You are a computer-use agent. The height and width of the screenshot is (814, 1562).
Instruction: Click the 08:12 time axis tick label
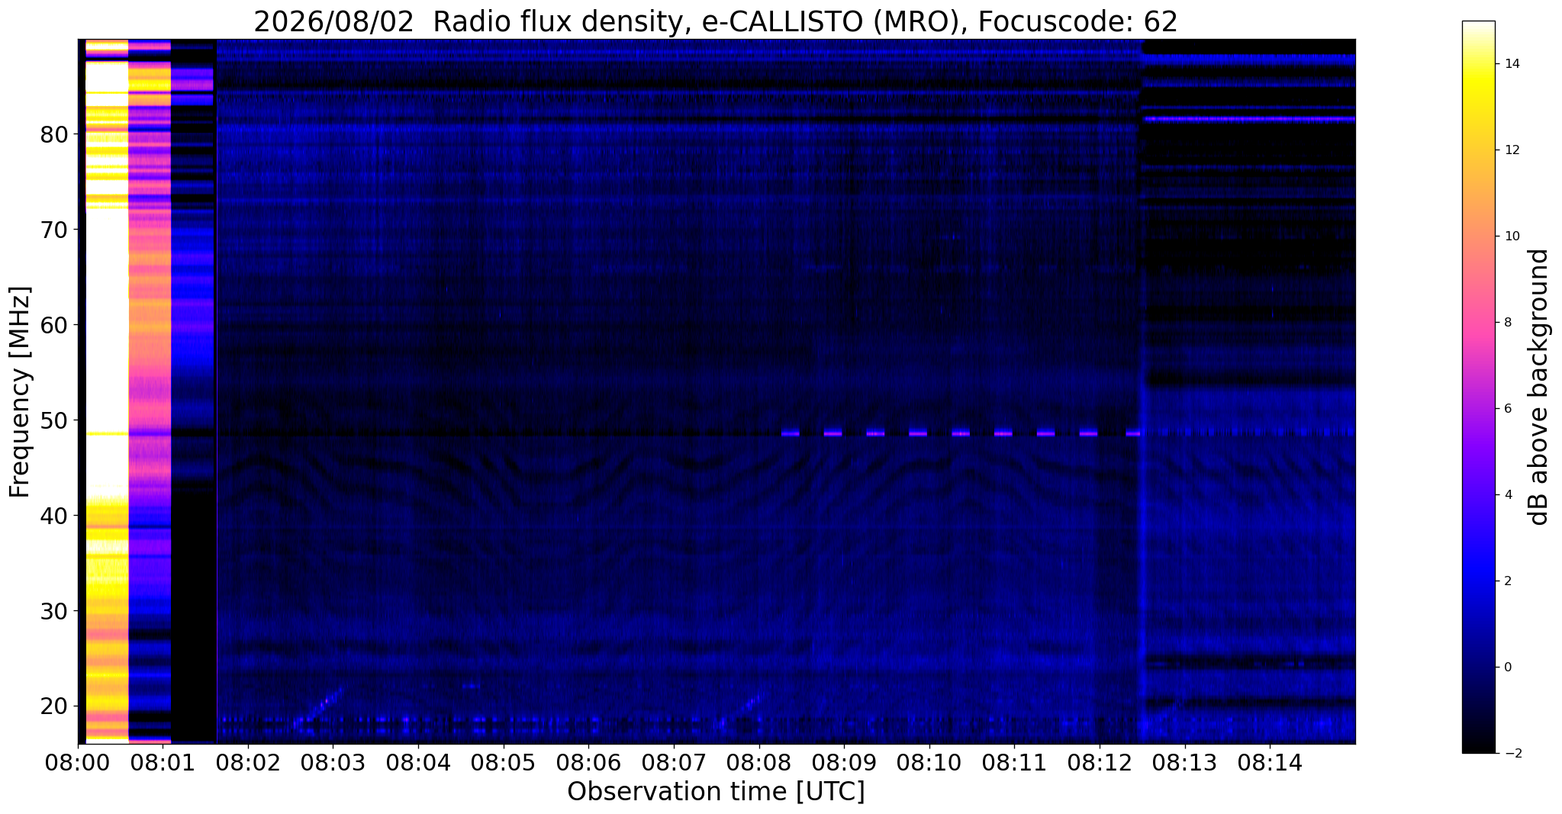tap(1100, 762)
